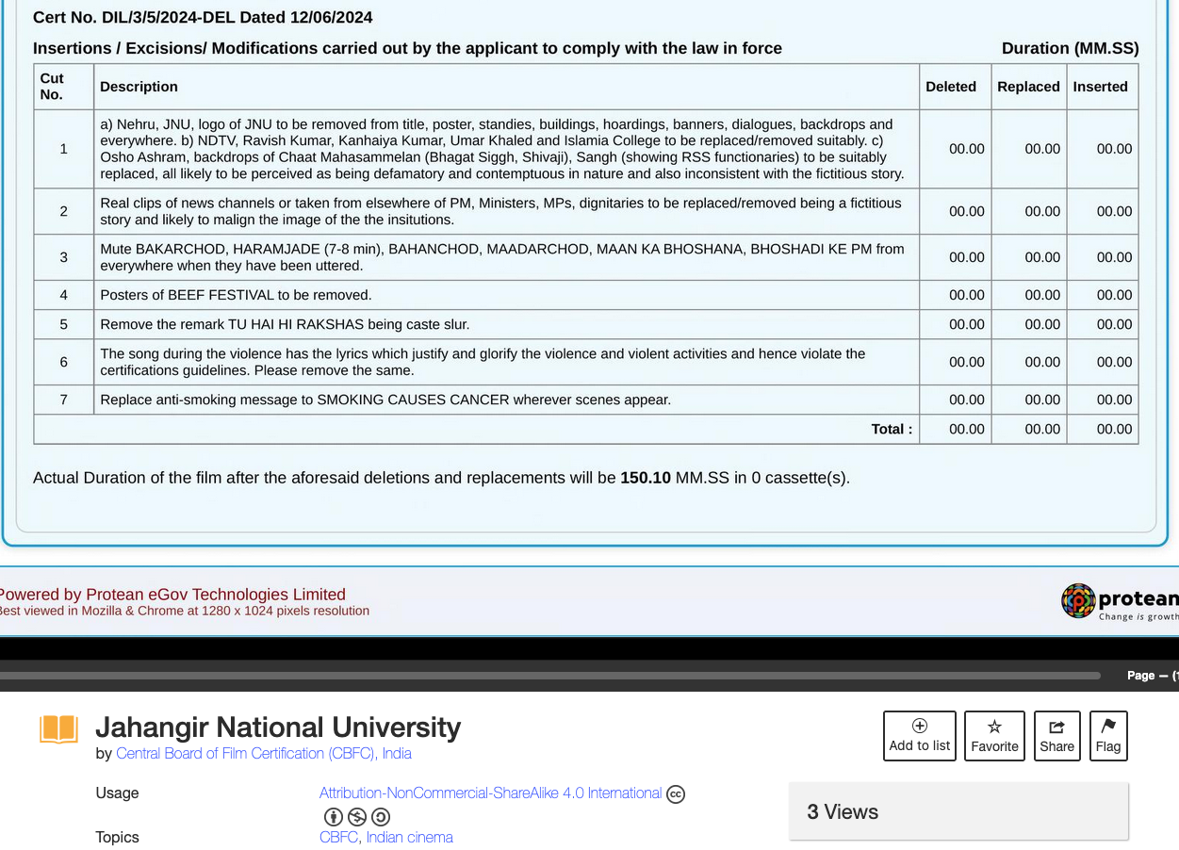Image resolution: width=1179 pixels, height=850 pixels.
Task: Click the ShareAlike license icon
Action: point(380,817)
